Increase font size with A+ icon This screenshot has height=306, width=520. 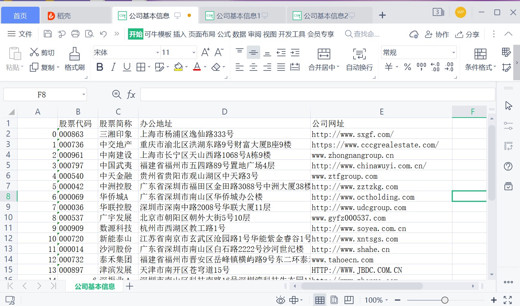click(205, 52)
